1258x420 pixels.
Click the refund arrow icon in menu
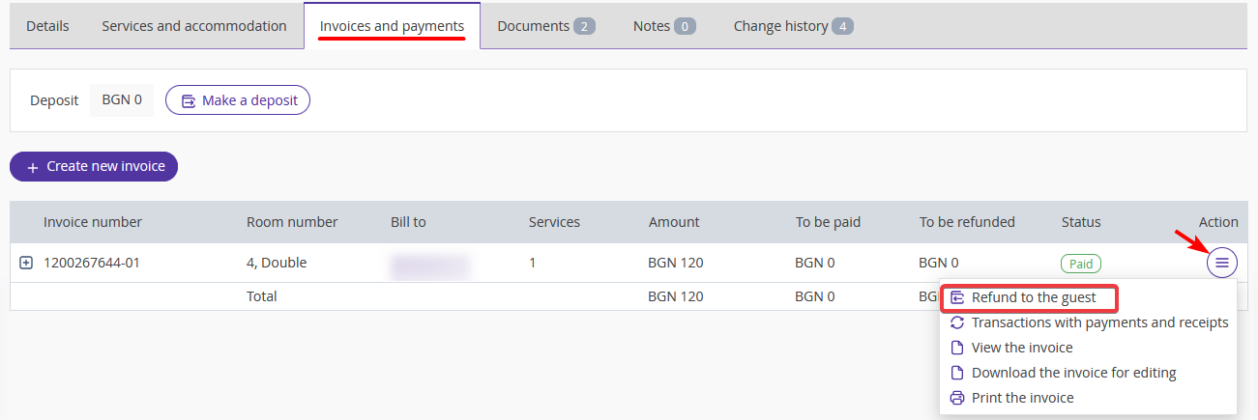957,297
